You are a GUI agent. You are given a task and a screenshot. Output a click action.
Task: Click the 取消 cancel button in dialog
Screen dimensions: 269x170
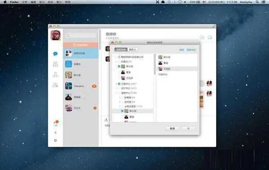(x=172, y=128)
